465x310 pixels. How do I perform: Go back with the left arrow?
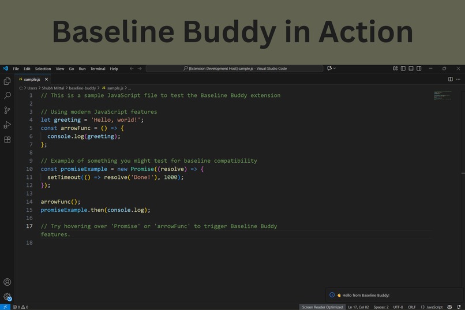pos(132,68)
